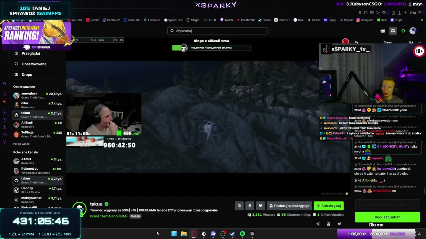Click the theater mode button beside bell

(239, 206)
